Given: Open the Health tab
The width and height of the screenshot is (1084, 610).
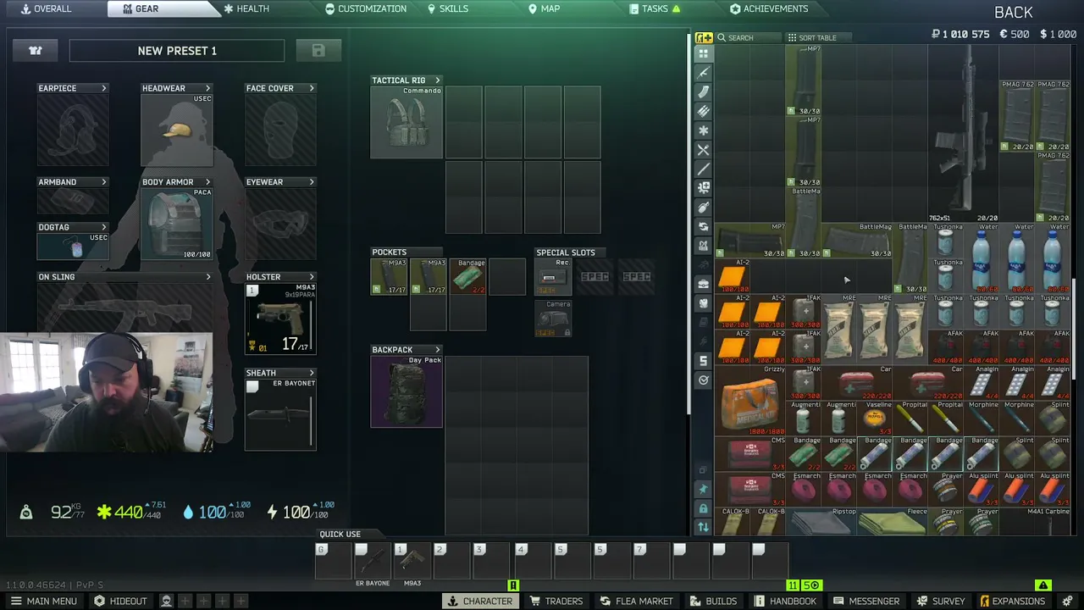Looking at the screenshot, I should click(x=246, y=8).
